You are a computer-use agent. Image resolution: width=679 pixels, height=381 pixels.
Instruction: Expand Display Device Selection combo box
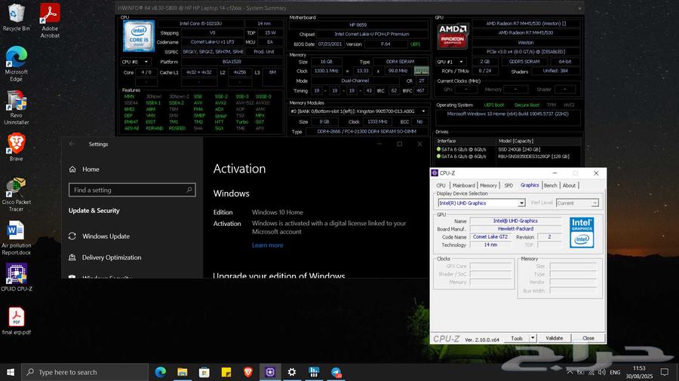(x=521, y=203)
